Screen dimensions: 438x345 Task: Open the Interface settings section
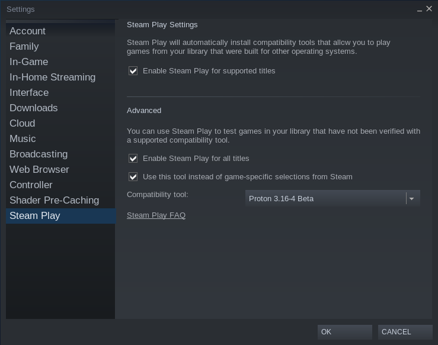point(29,92)
